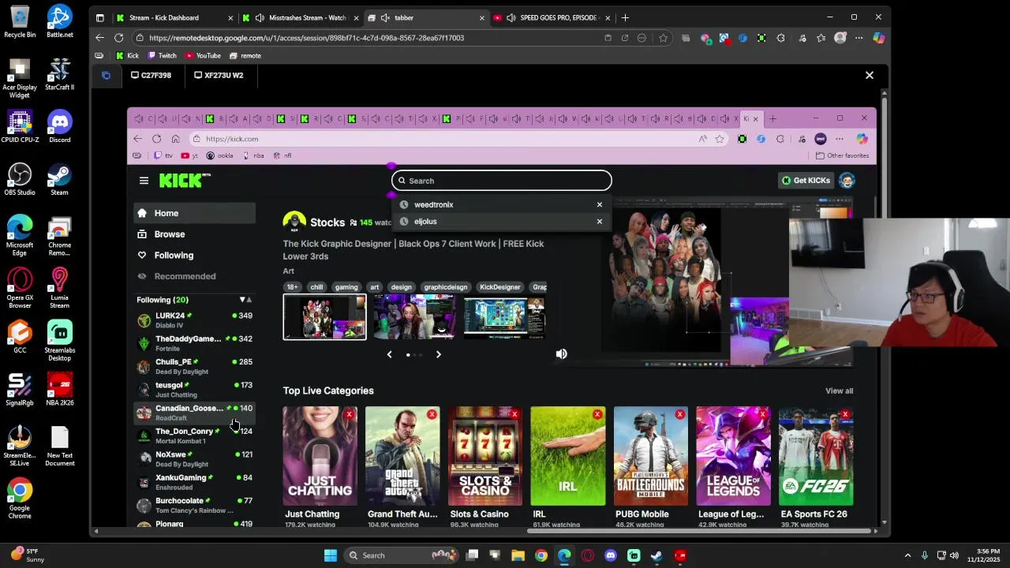The image size is (1010, 568).
Task: Hide the Grand Theft Auto category with X
Action: click(x=432, y=414)
